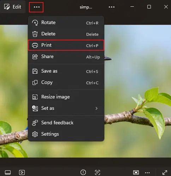Screen dimensions: 171x176
Task: Click the Share arrow icon
Action: click(35, 57)
